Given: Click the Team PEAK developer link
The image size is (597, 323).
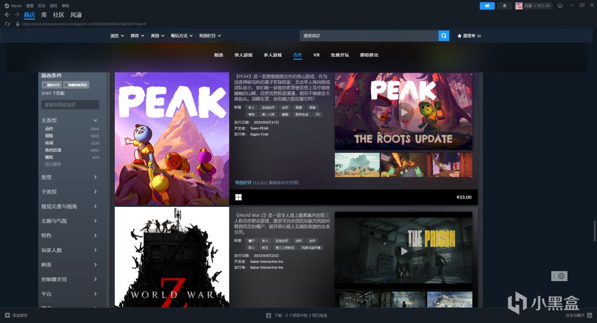Looking at the screenshot, I should point(259,128).
